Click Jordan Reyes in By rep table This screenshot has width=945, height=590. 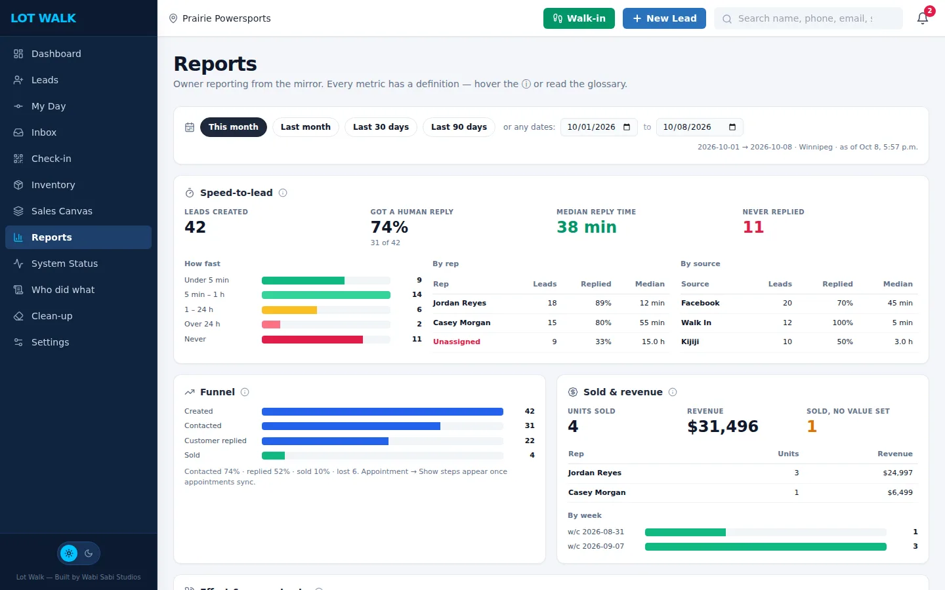[x=459, y=303]
